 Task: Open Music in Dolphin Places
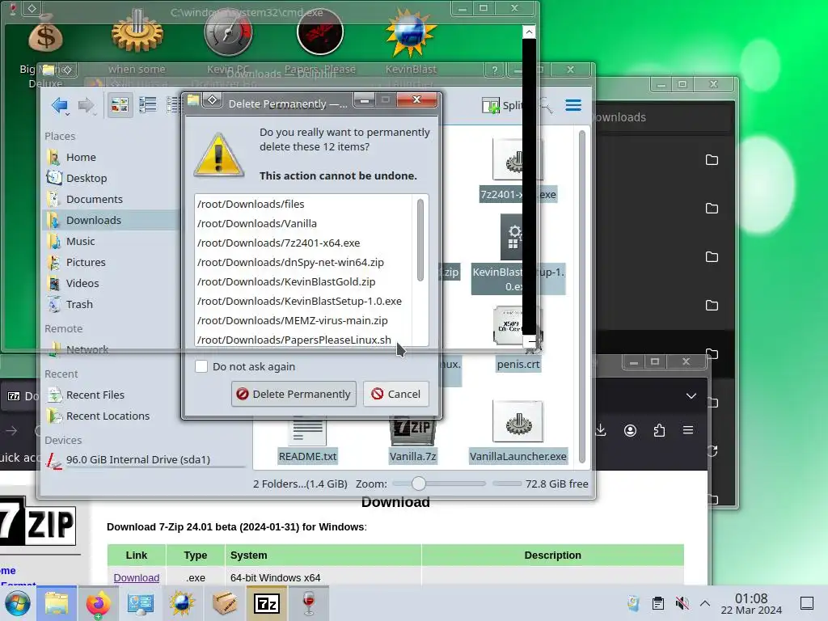click(80, 241)
